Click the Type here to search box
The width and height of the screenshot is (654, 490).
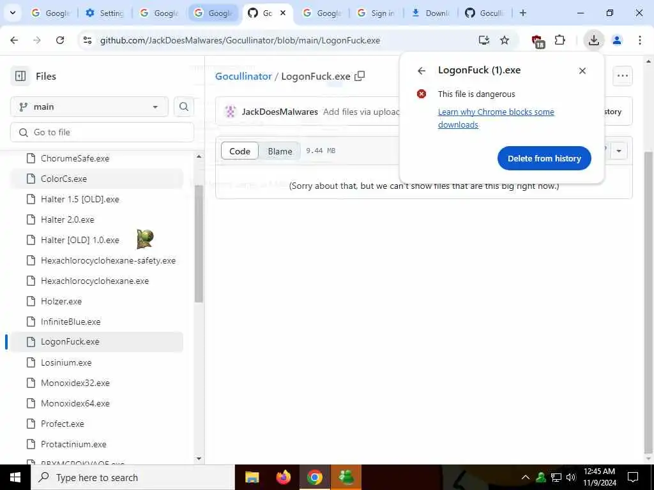pos(133,477)
